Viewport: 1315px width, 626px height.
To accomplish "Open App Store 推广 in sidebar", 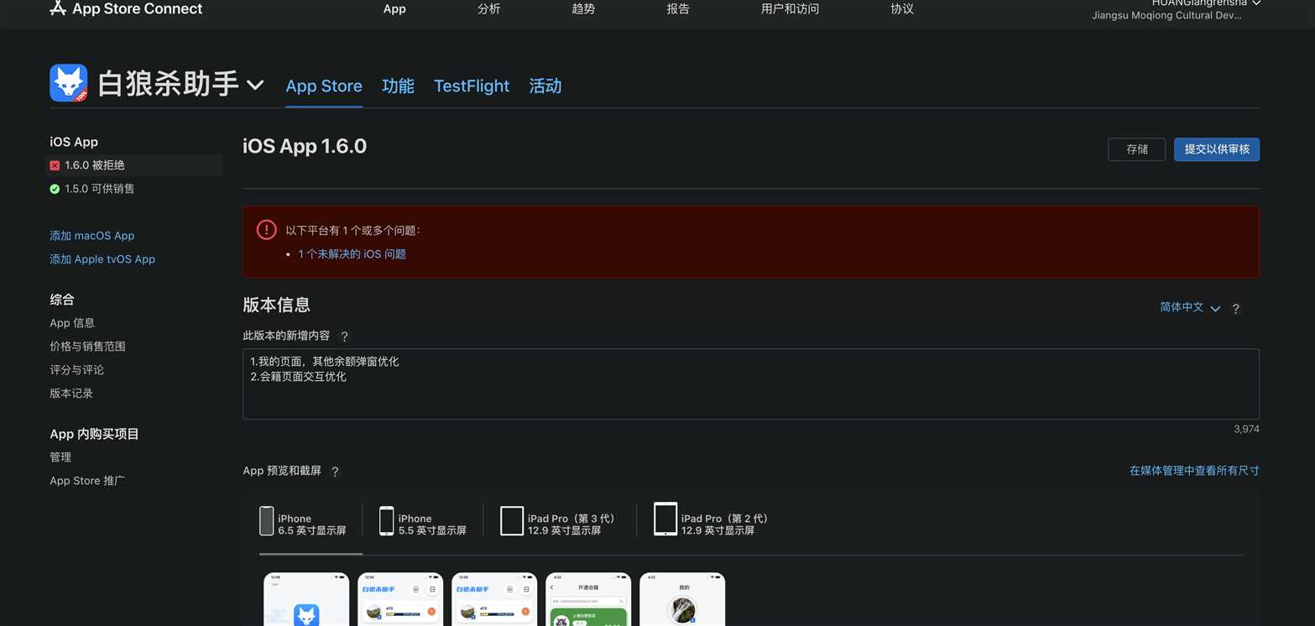I will coord(87,481).
